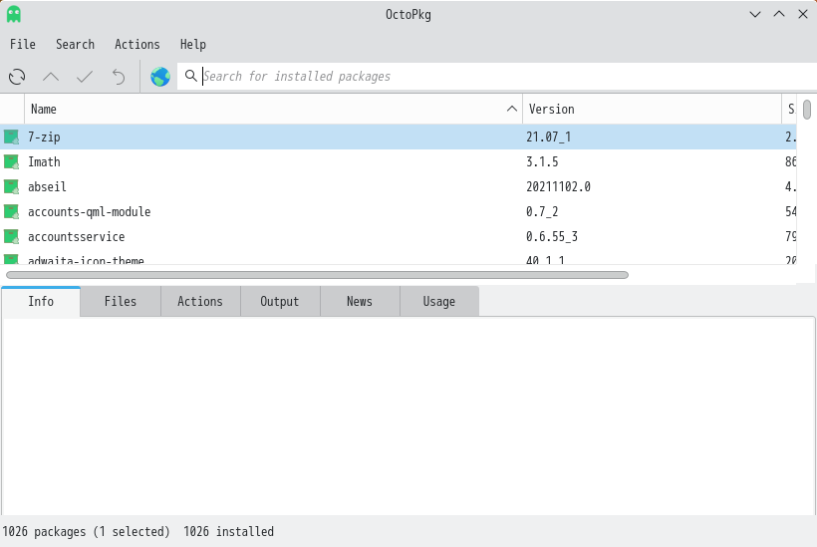This screenshot has height=547, width=817.
Task: Sort by the Name column header
Action: pyautogui.click(x=273, y=109)
